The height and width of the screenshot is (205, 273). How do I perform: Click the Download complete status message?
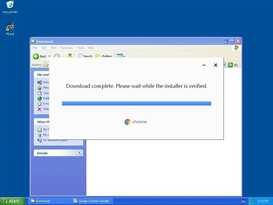coord(137,86)
